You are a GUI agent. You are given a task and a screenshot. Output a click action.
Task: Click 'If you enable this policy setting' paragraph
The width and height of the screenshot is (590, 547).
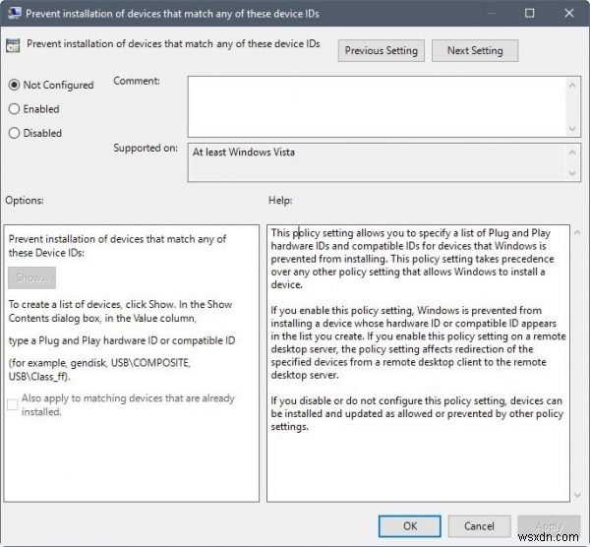419,342
